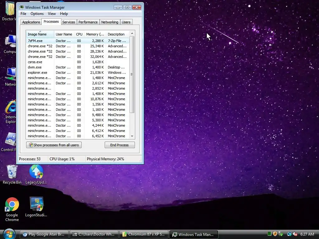Click the network tray icon
Image resolution: width=319 pixels, height=239 pixels.
[x=289, y=234]
